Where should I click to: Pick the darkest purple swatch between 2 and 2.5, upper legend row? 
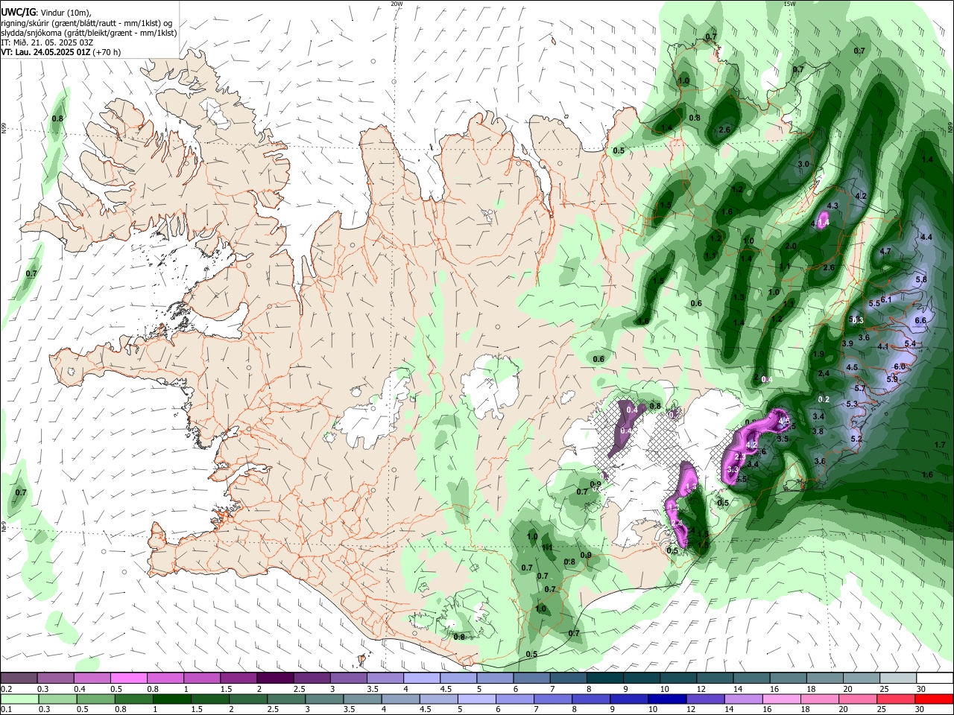(275, 679)
